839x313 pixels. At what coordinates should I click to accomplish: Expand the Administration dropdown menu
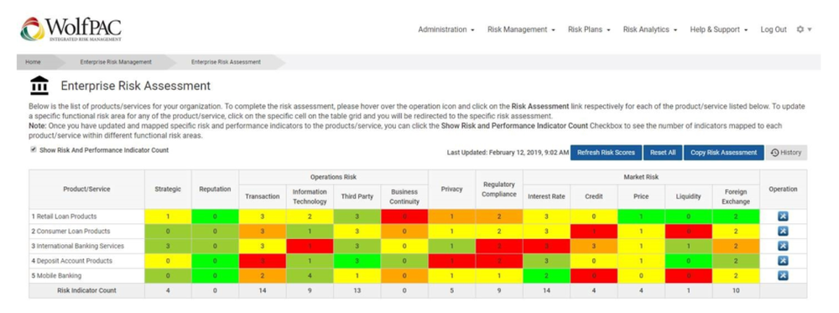(x=446, y=30)
